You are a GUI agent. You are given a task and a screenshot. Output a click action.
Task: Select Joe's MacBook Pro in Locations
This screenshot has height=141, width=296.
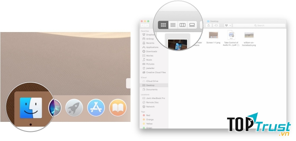(x=154, y=98)
